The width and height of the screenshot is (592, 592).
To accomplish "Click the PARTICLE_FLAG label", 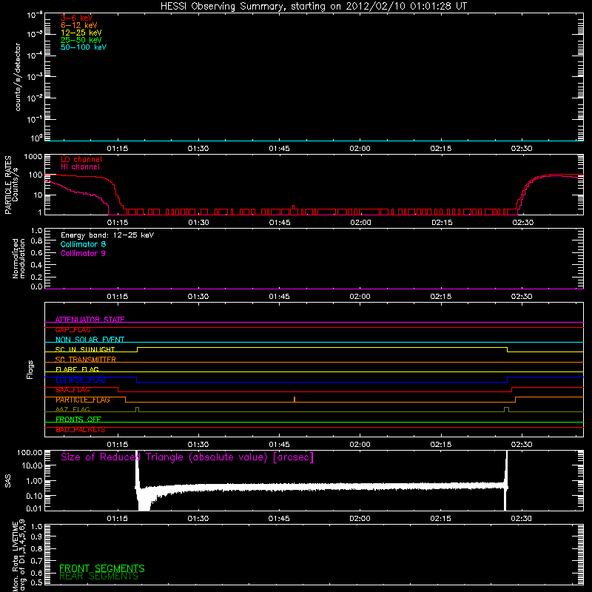I will coord(83,400).
